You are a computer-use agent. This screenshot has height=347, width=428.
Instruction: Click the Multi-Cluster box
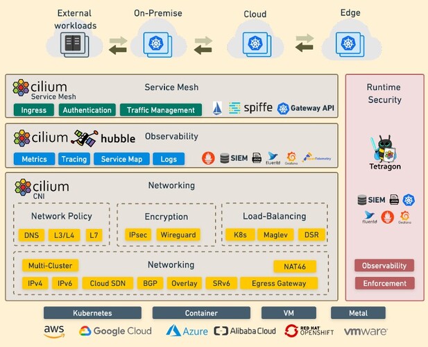[x=50, y=265]
